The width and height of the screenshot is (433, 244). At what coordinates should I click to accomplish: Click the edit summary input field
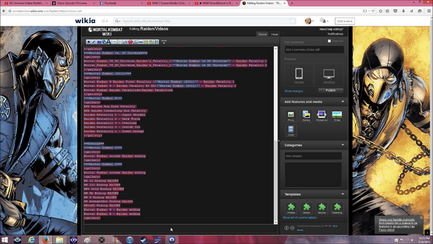tap(314, 49)
